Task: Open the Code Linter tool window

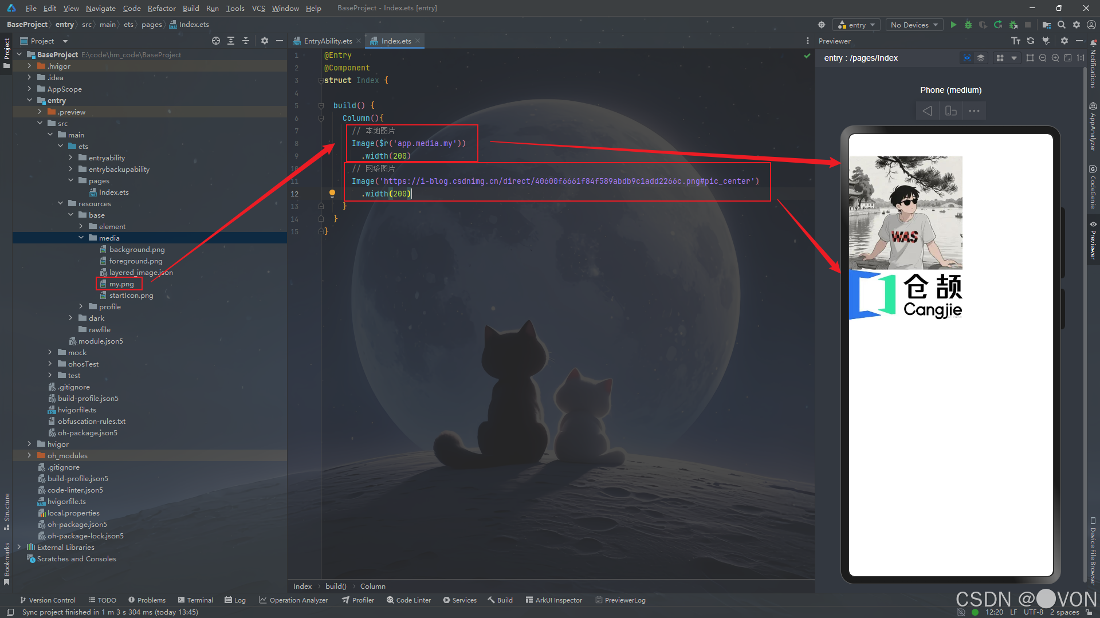Action: point(408,600)
